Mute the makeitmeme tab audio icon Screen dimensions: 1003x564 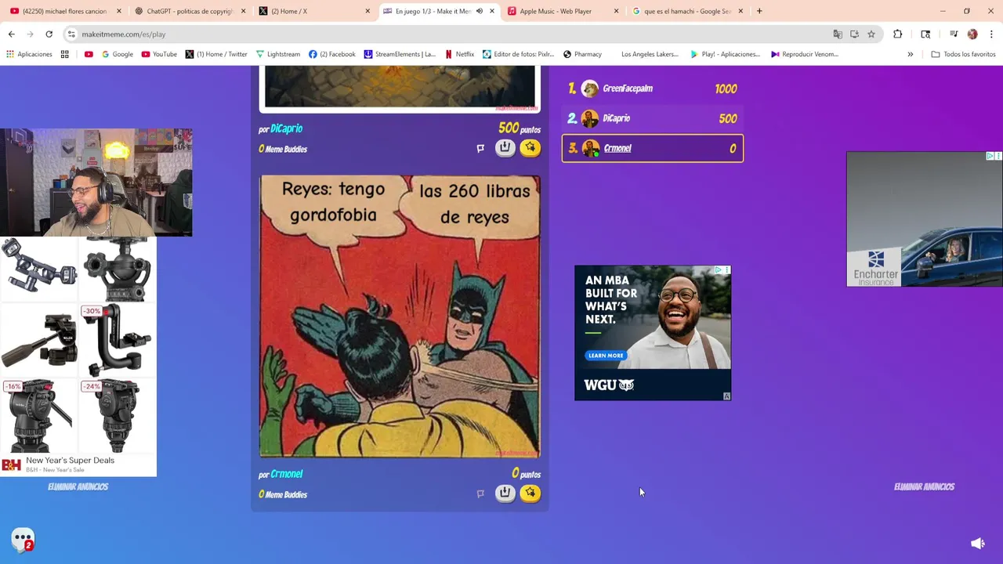point(479,11)
